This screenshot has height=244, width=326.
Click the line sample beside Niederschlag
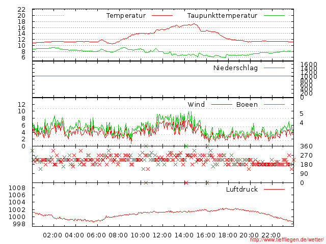[274, 68]
